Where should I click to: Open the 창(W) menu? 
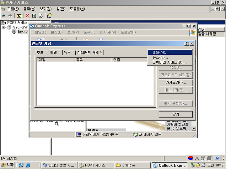click(61, 9)
